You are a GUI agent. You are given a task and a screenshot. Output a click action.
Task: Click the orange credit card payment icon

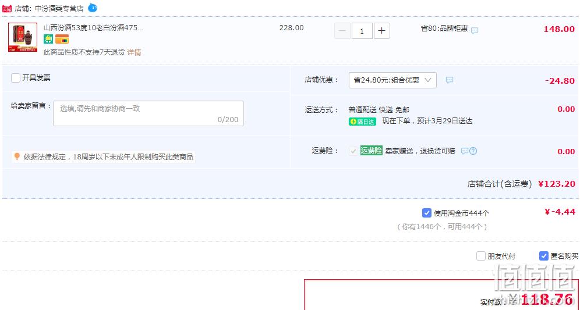[x=62, y=39]
